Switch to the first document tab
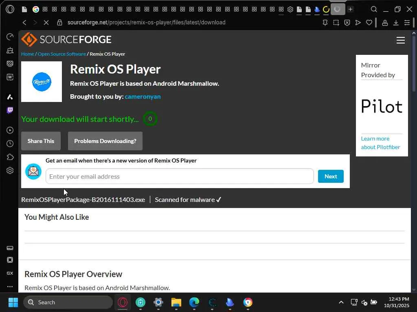The height and width of the screenshot is (312, 417). click(x=24, y=9)
